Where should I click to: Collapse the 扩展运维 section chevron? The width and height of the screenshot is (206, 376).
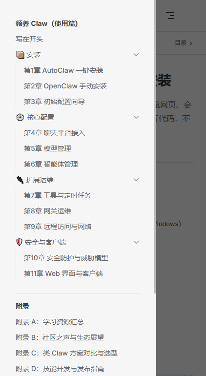(x=136, y=180)
